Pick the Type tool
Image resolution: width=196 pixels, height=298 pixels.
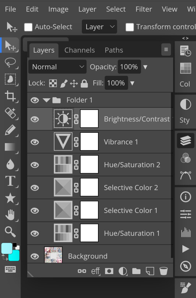[10, 181]
